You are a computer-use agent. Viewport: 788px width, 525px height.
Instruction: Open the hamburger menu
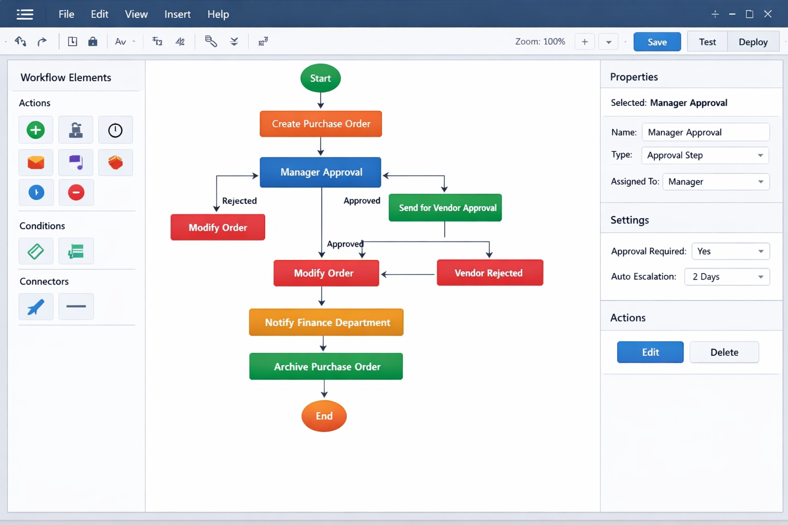[x=25, y=14]
